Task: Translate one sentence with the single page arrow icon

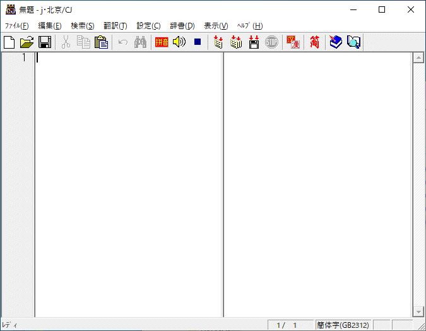Action: 218,42
